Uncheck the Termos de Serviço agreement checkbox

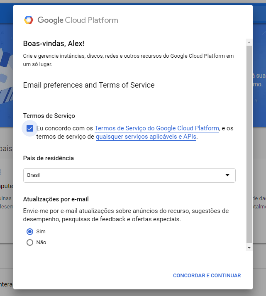[x=30, y=128]
